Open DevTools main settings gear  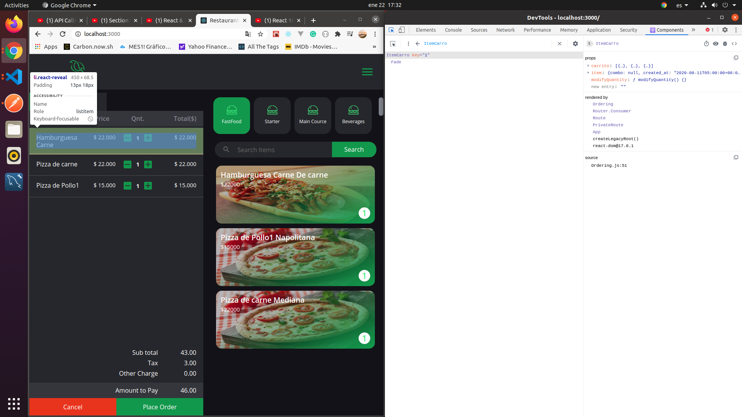tap(725, 30)
